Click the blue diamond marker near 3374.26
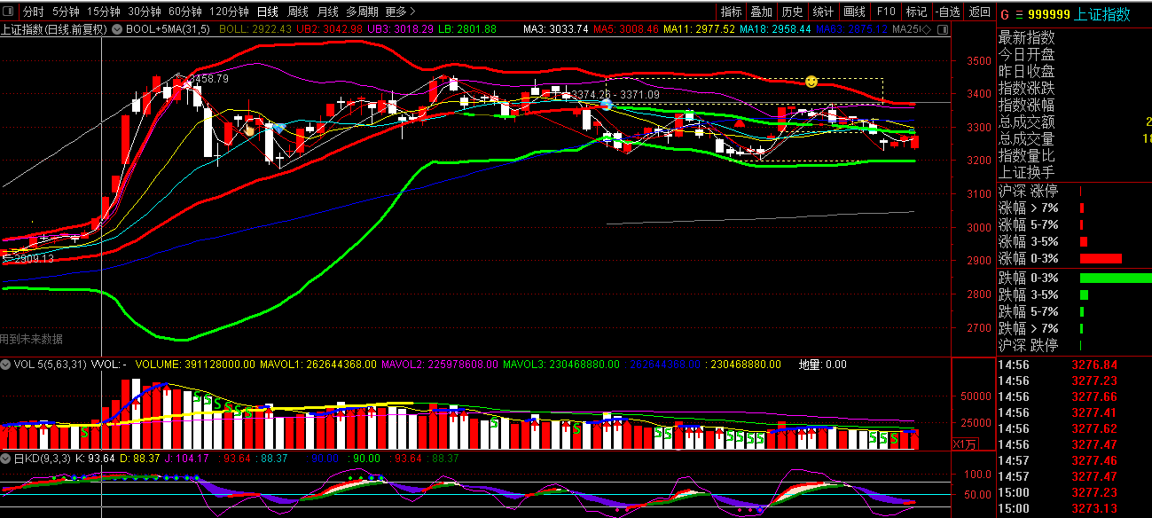Image resolution: width=1152 pixels, height=518 pixels. tap(607, 105)
